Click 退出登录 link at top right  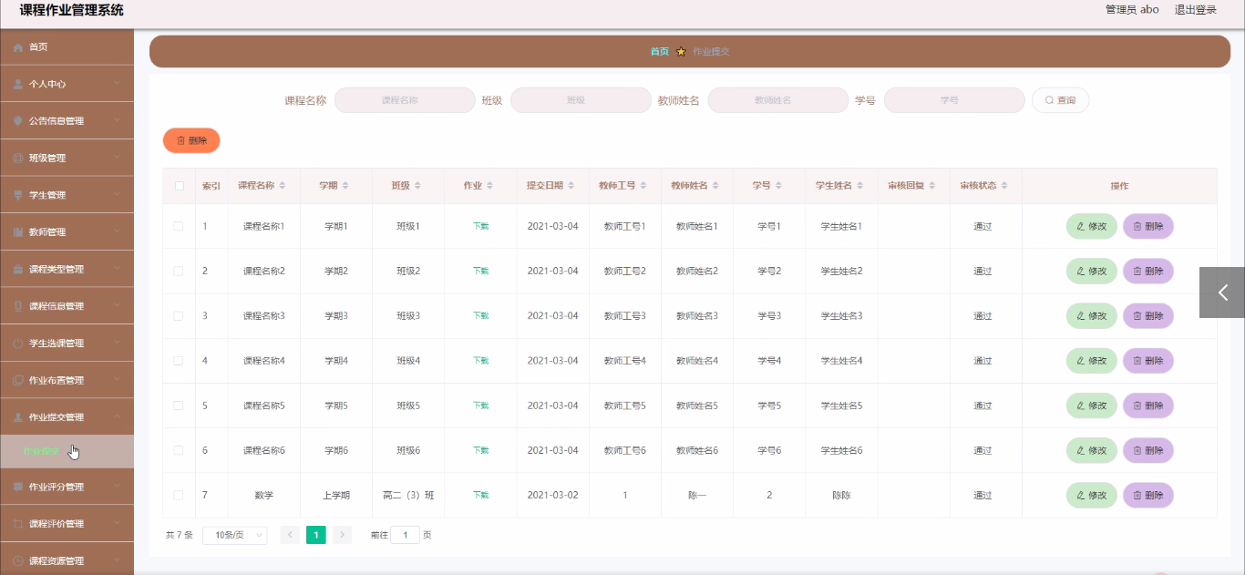(x=1196, y=10)
